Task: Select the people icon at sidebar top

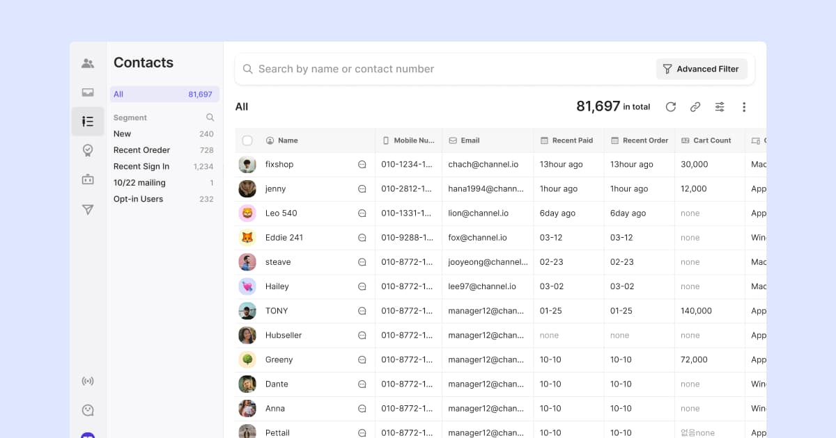Action: click(88, 63)
